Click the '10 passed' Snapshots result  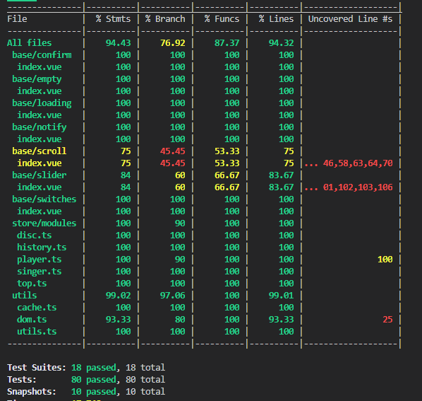pyautogui.click(x=94, y=392)
